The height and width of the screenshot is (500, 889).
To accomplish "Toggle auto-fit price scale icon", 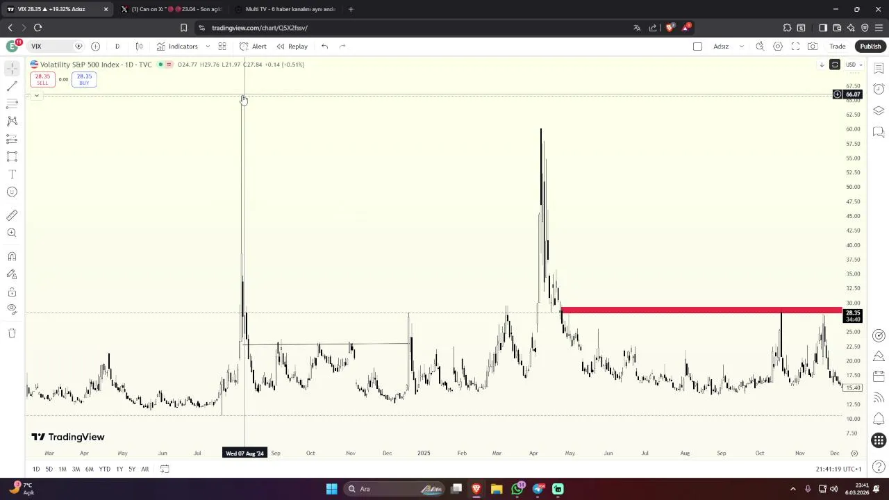I will point(835,65).
